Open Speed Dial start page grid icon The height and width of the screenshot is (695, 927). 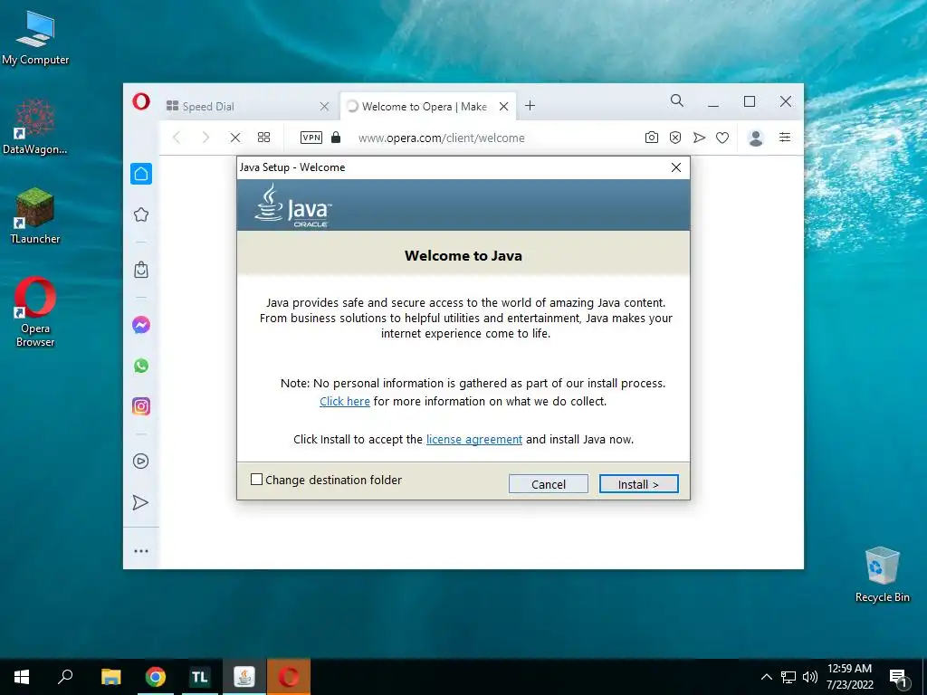tap(263, 138)
